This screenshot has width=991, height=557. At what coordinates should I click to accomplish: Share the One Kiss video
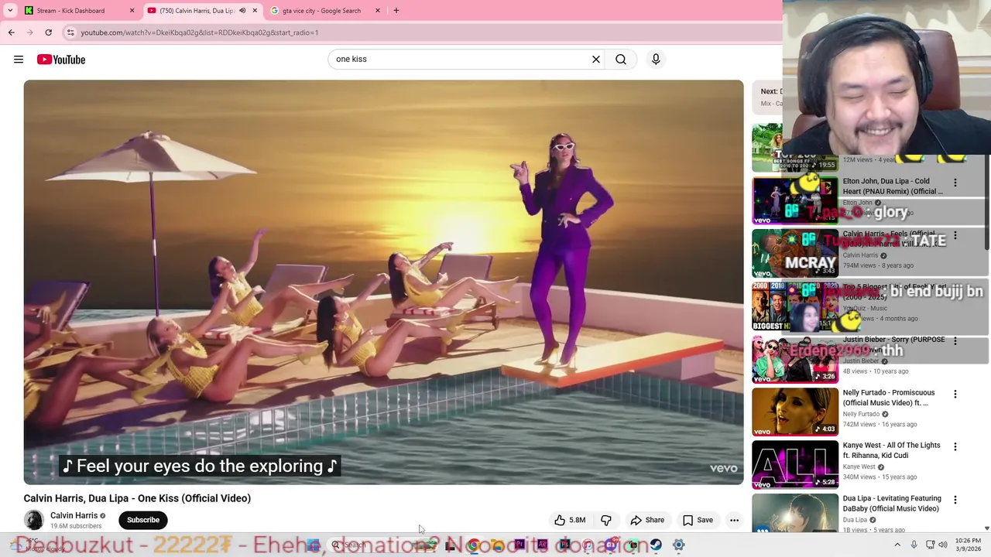pyautogui.click(x=647, y=520)
